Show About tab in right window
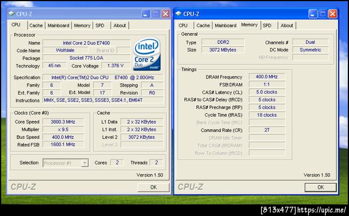 (x=287, y=26)
